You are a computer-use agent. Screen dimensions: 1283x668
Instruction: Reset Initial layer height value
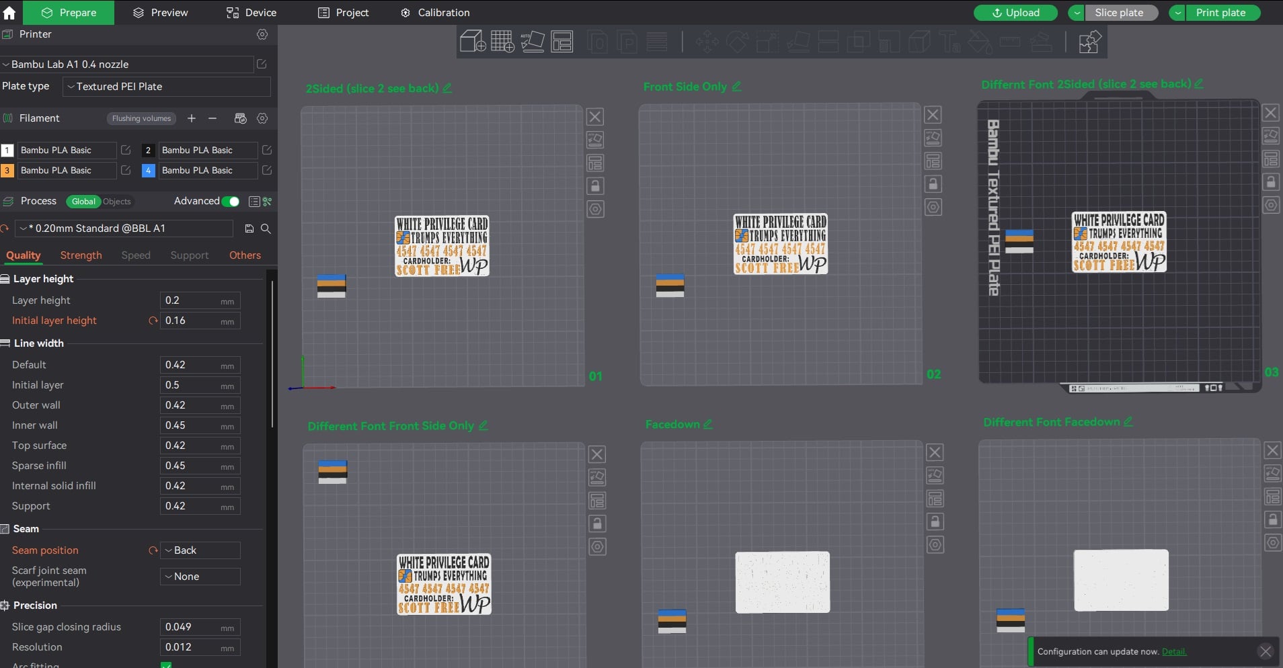153,321
